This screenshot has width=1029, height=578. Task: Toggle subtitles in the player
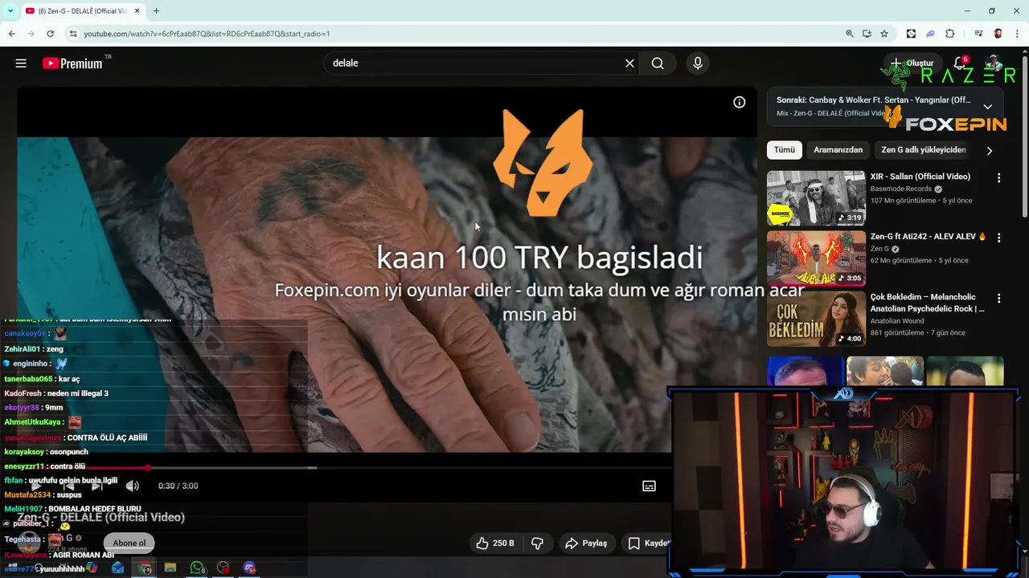click(x=649, y=486)
